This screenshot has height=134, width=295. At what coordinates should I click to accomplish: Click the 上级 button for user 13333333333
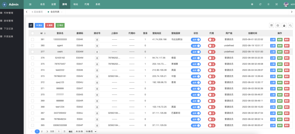[x=273, y=40]
